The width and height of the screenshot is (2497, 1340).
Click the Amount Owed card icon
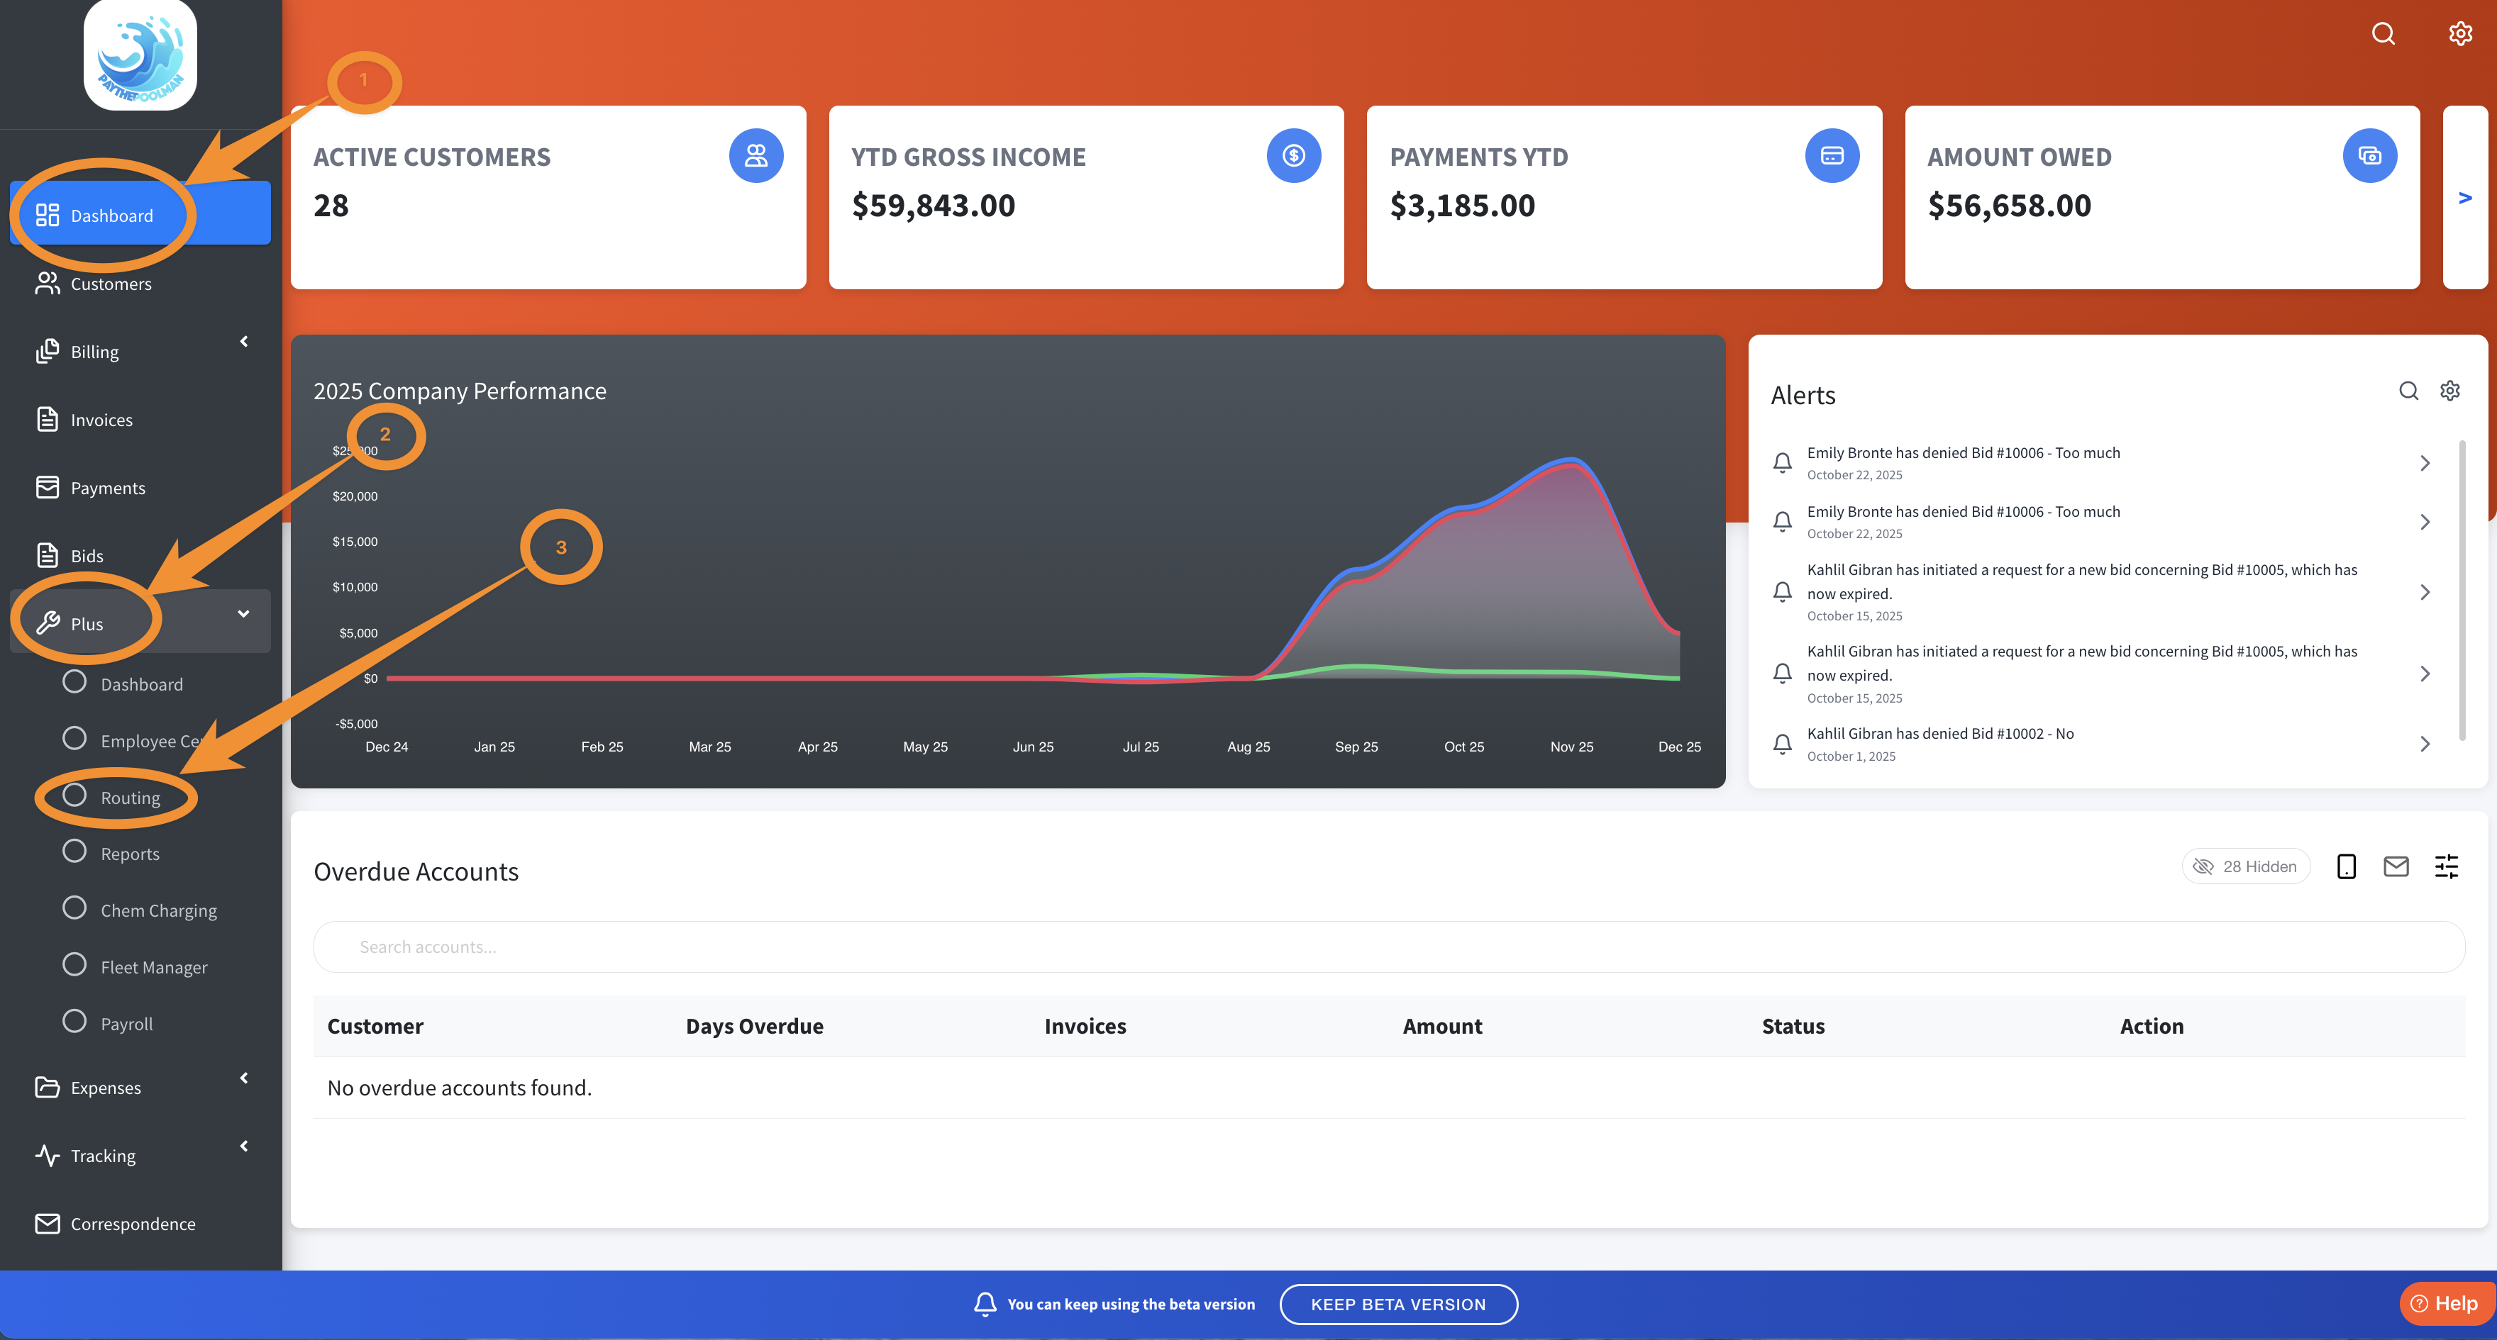pyautogui.click(x=2369, y=155)
